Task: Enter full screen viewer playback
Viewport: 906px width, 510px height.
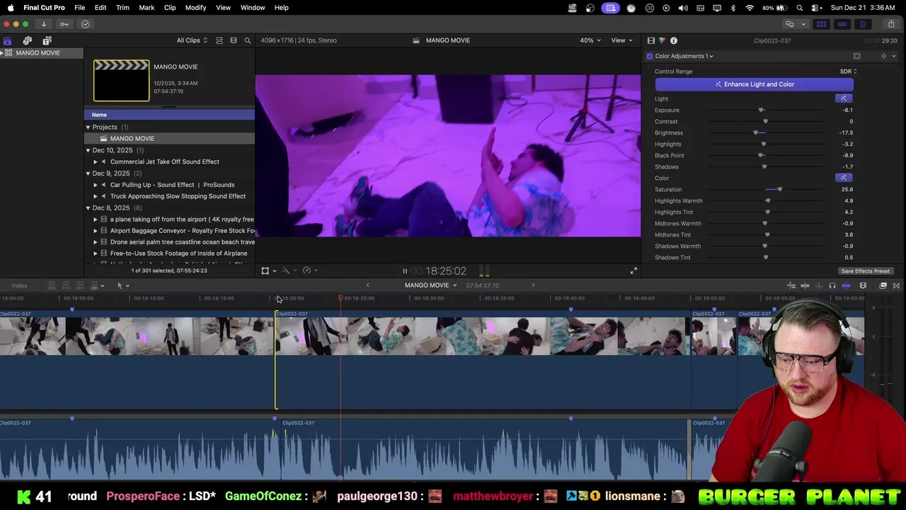Action: click(633, 271)
